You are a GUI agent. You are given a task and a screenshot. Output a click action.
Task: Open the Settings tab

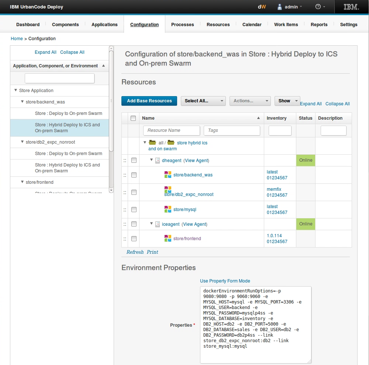click(349, 25)
